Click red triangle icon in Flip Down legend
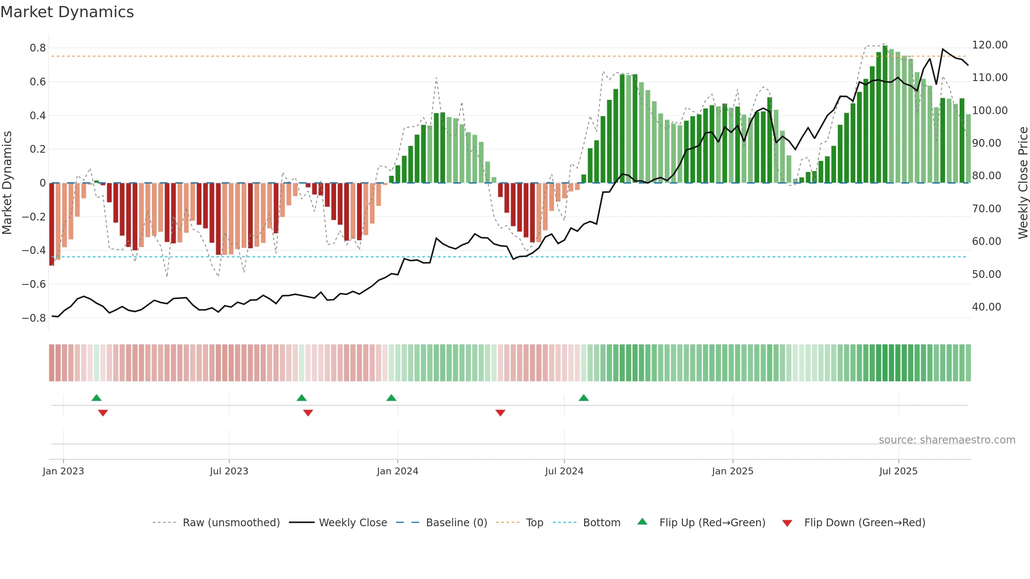This screenshot has width=1030, height=579. [x=787, y=523]
